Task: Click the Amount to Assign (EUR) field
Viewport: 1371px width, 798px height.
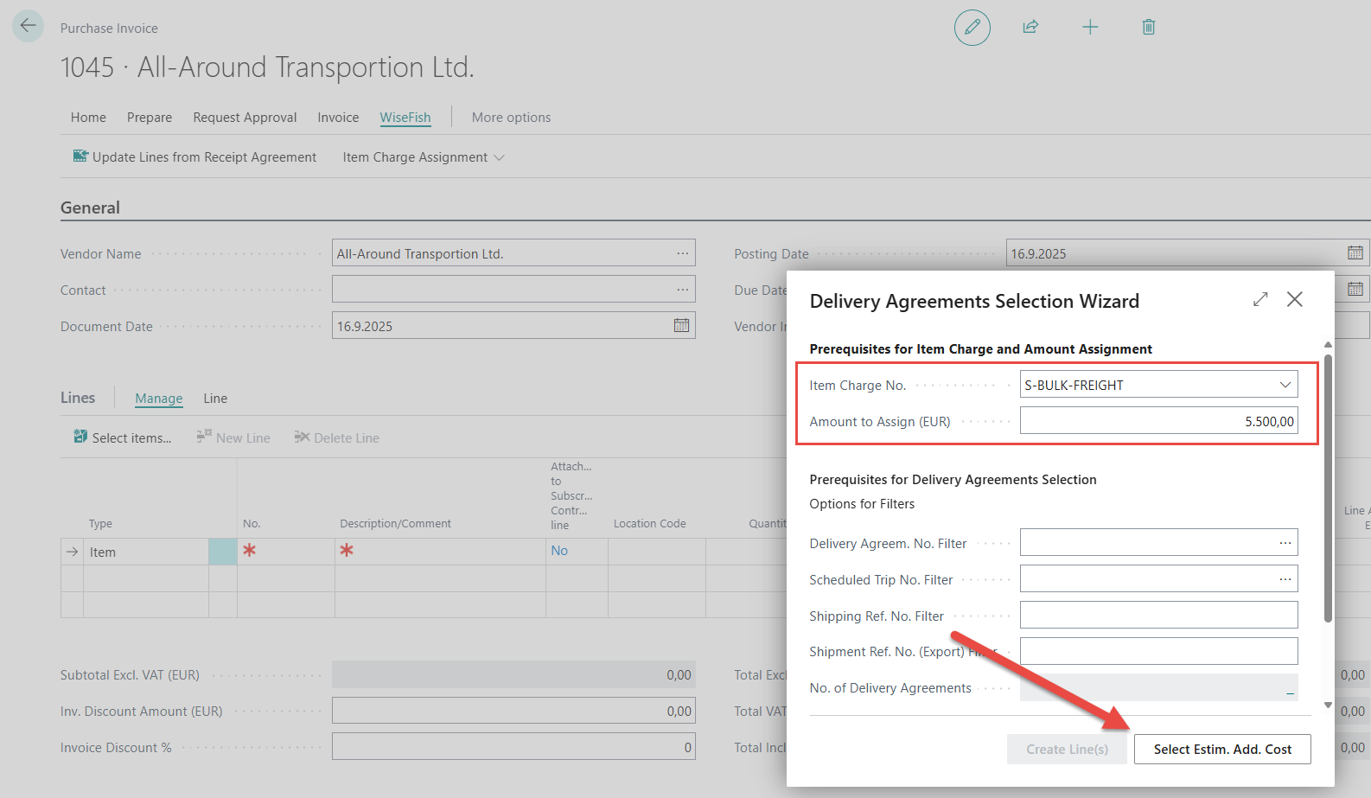Action: (x=1158, y=421)
